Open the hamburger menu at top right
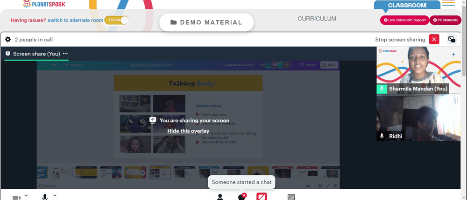Screen dimensions: 467x200 pyautogui.click(x=448, y=3)
